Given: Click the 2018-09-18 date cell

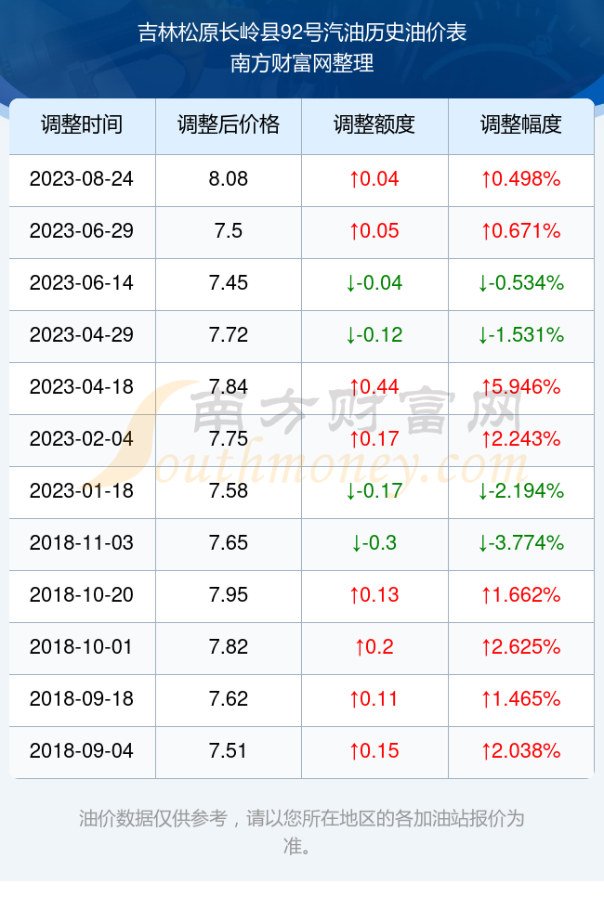Looking at the screenshot, I should click(x=82, y=698).
